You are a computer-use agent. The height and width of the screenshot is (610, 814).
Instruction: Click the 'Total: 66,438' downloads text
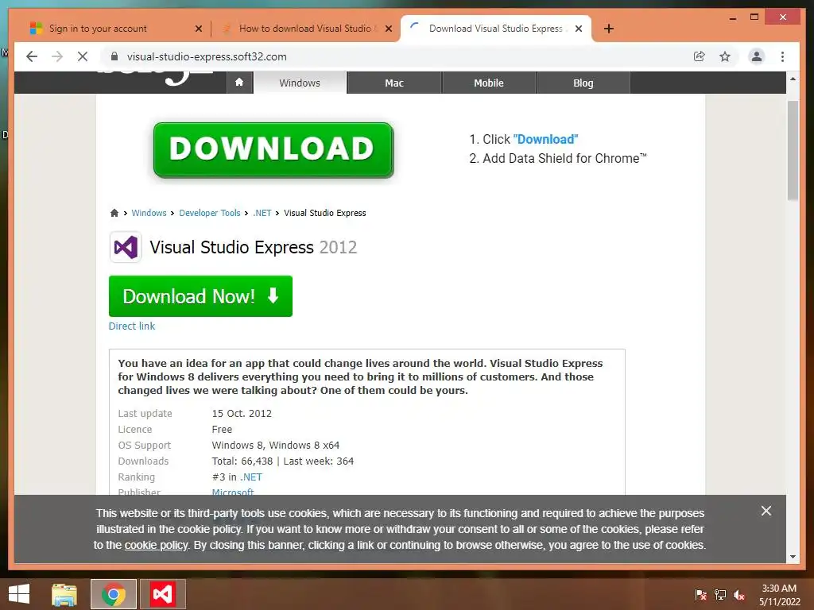[242, 461]
